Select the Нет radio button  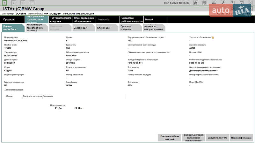tap(76, 108)
